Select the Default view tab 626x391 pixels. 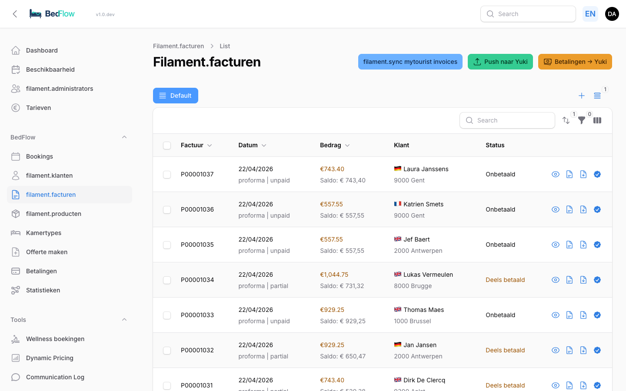[176, 96]
